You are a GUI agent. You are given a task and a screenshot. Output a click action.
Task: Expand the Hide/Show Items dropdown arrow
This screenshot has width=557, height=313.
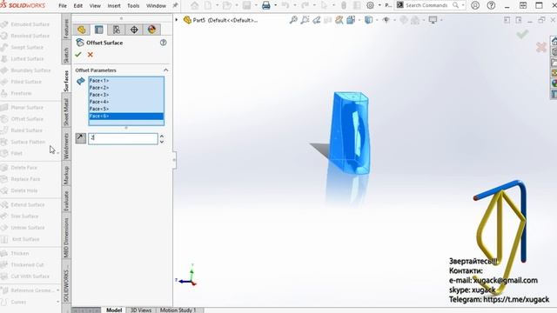coord(394,20)
